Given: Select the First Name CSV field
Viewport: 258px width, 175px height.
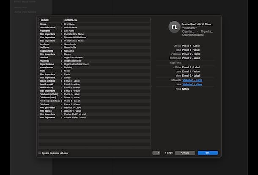Looking at the screenshot, I should [69, 24].
